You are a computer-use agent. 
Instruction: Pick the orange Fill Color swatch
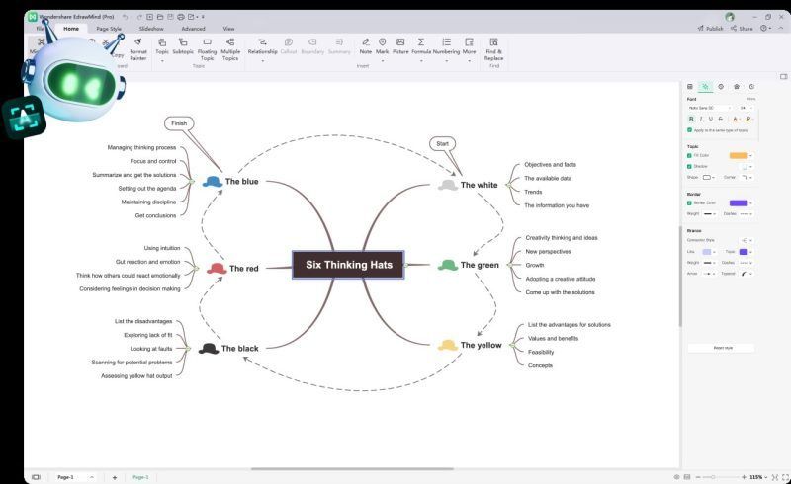coord(738,155)
